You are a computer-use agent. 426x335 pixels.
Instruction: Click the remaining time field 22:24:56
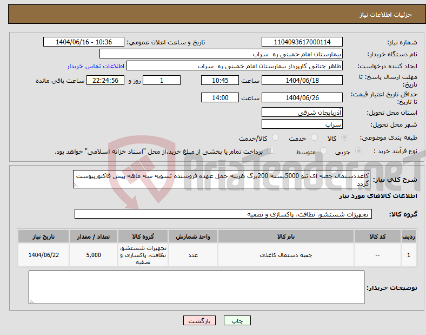click(105, 80)
